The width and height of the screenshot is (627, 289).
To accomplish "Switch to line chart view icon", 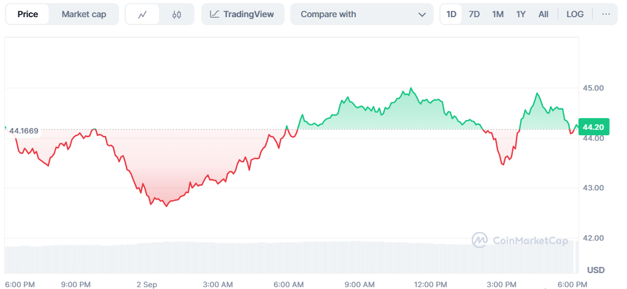I will 142,14.
